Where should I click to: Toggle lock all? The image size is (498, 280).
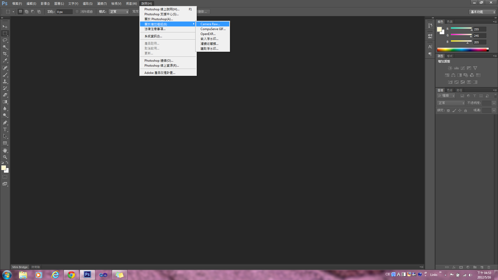click(x=466, y=110)
